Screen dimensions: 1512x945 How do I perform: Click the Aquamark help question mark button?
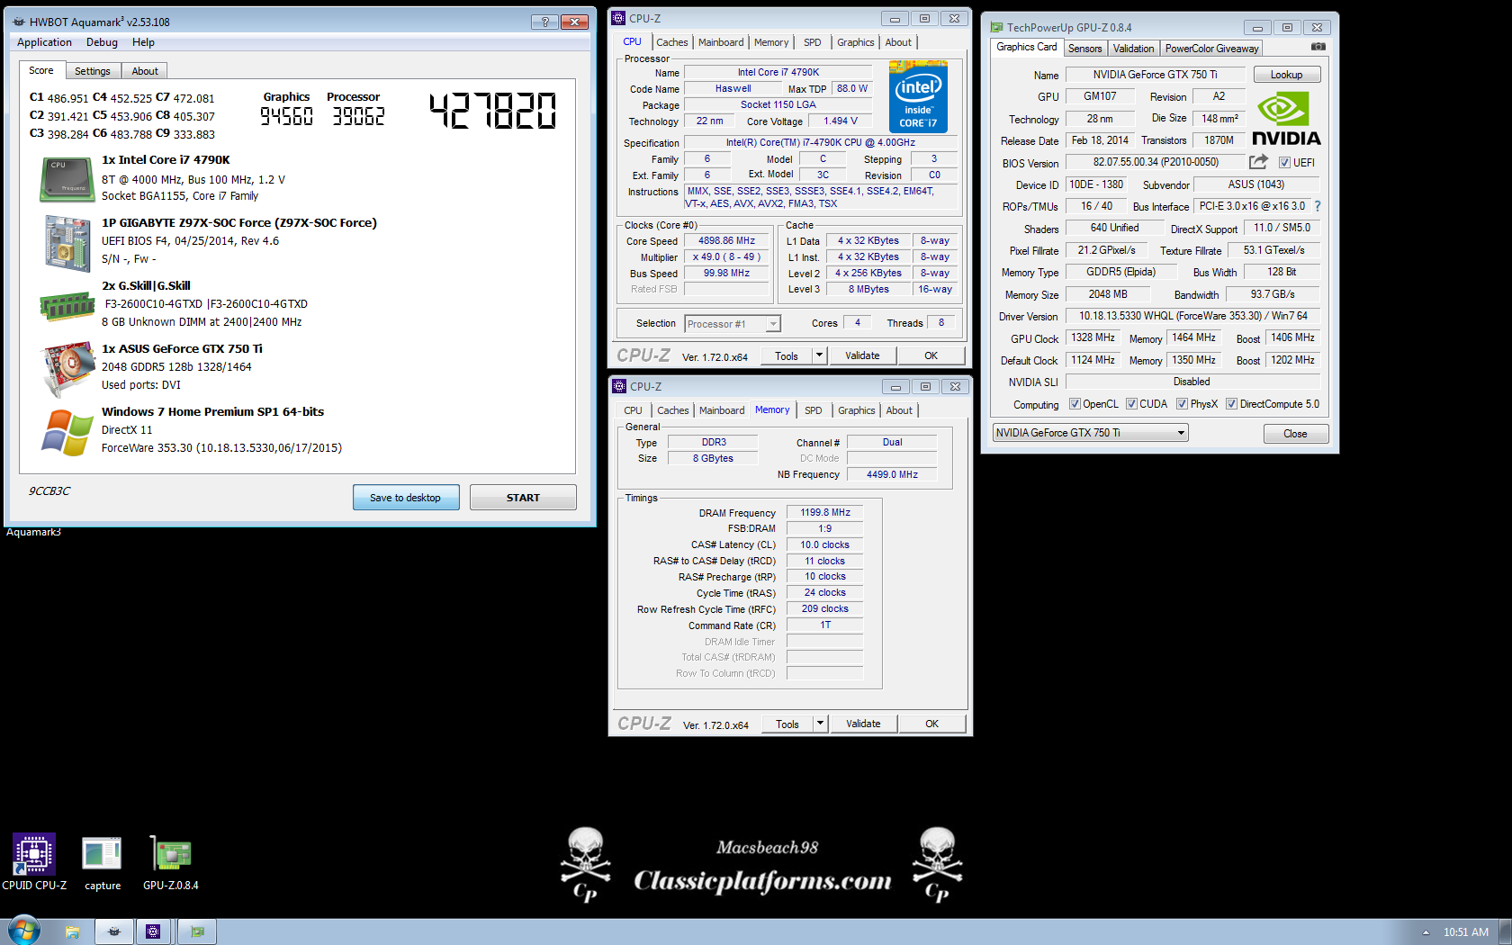point(544,22)
